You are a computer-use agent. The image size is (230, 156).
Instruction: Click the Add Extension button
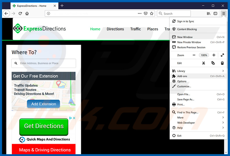[43, 104]
